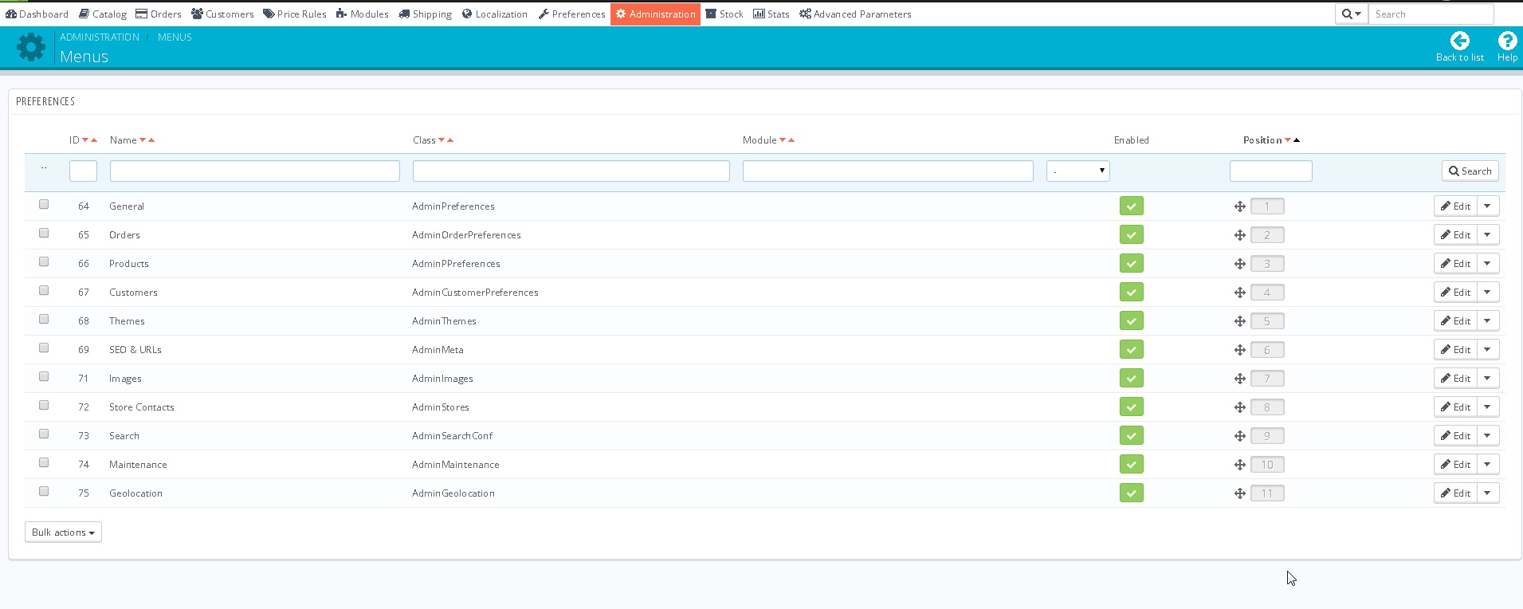Viewport: 1523px width, 609px height.
Task: Select checkbox for Search row
Action: [x=44, y=434]
